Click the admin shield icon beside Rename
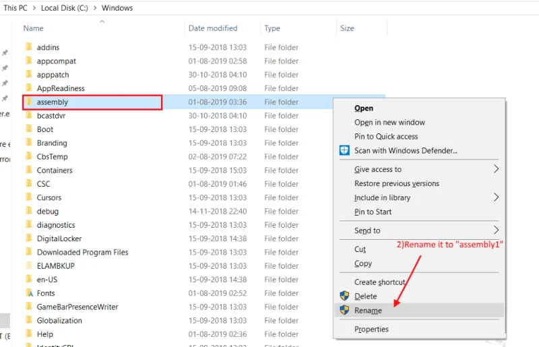Image resolution: width=539 pixels, height=347 pixels. [x=344, y=310]
